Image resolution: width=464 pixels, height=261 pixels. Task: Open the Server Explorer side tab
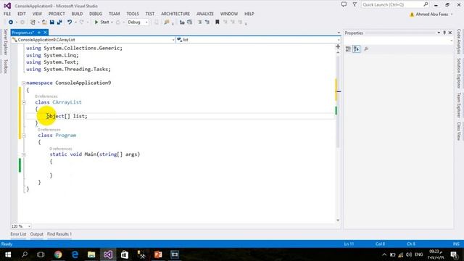coord(5,42)
